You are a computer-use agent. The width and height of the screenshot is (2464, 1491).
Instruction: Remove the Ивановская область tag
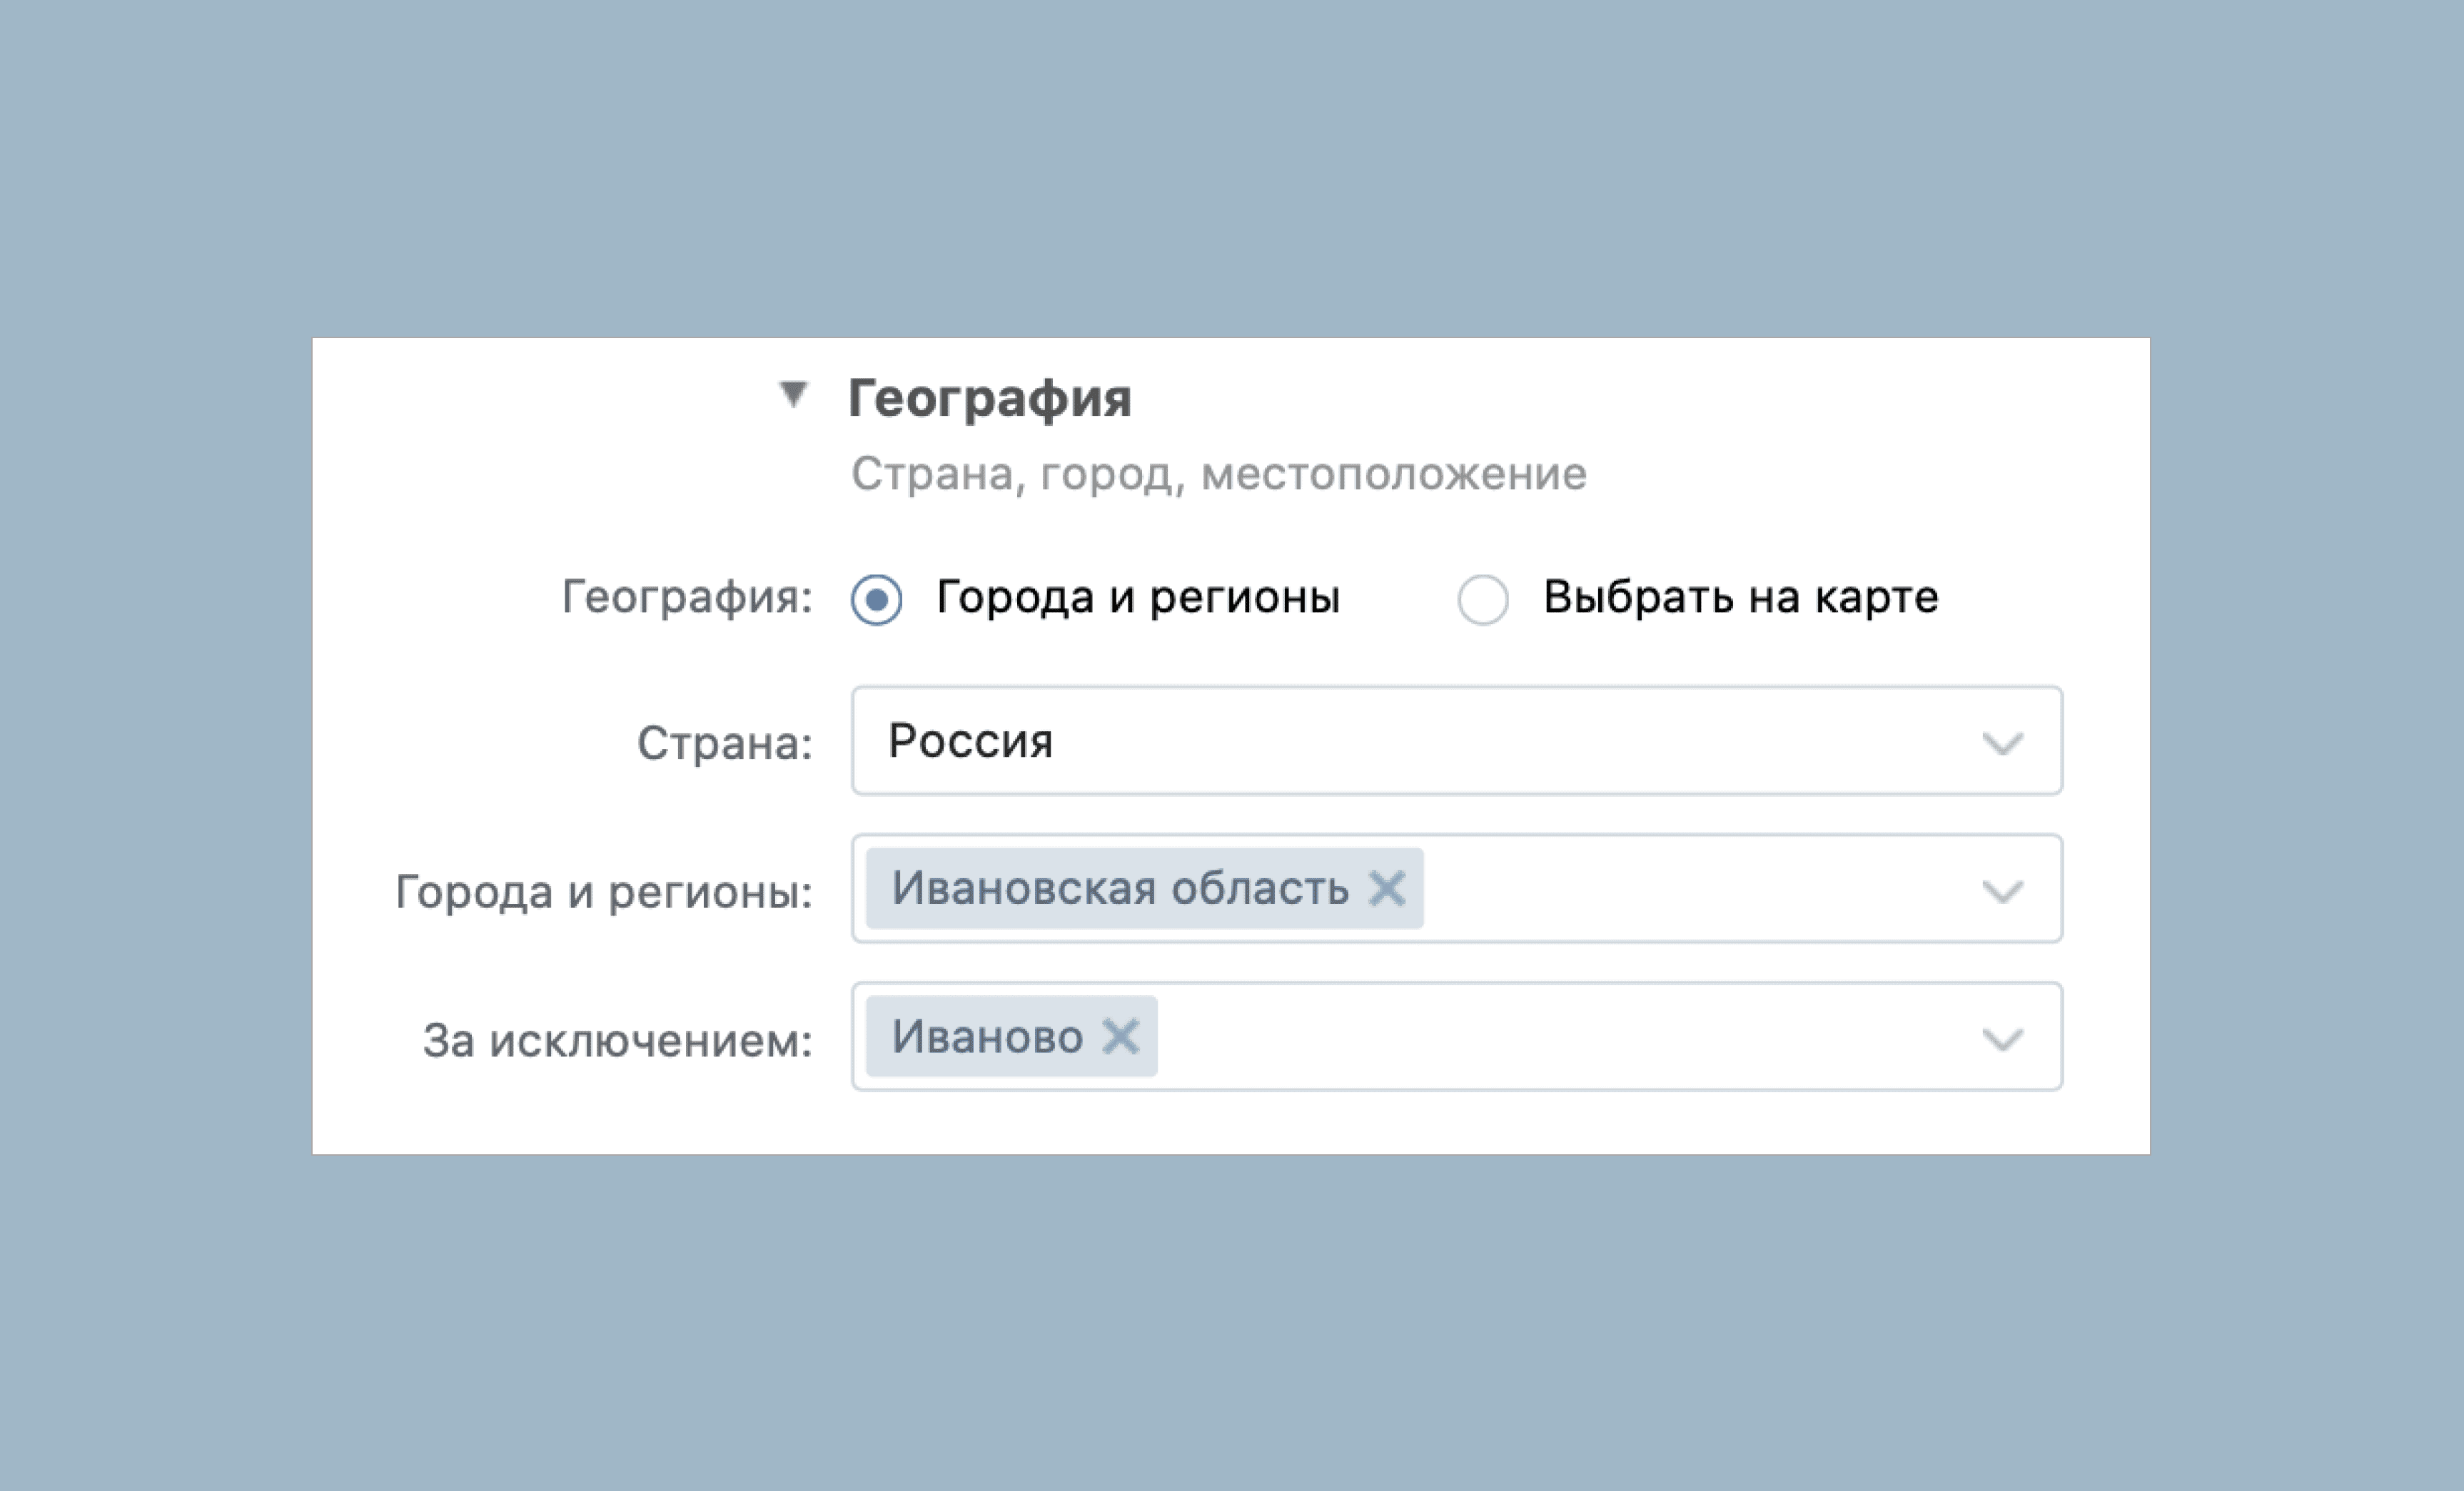[1387, 887]
